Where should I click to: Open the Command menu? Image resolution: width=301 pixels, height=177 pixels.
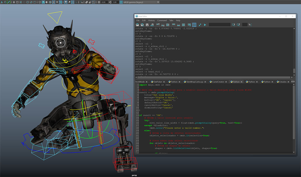tap(162, 20)
